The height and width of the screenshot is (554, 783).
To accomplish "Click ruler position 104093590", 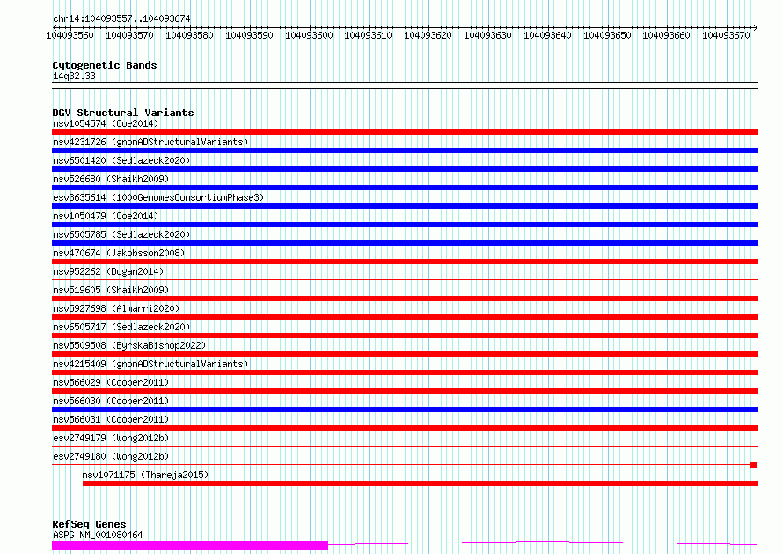I will pyautogui.click(x=249, y=35).
